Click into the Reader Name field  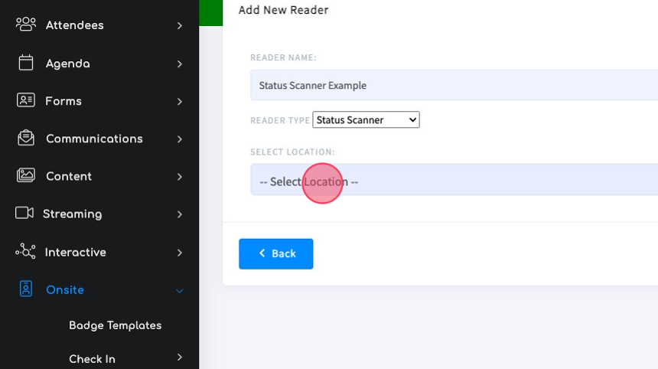coord(454,85)
